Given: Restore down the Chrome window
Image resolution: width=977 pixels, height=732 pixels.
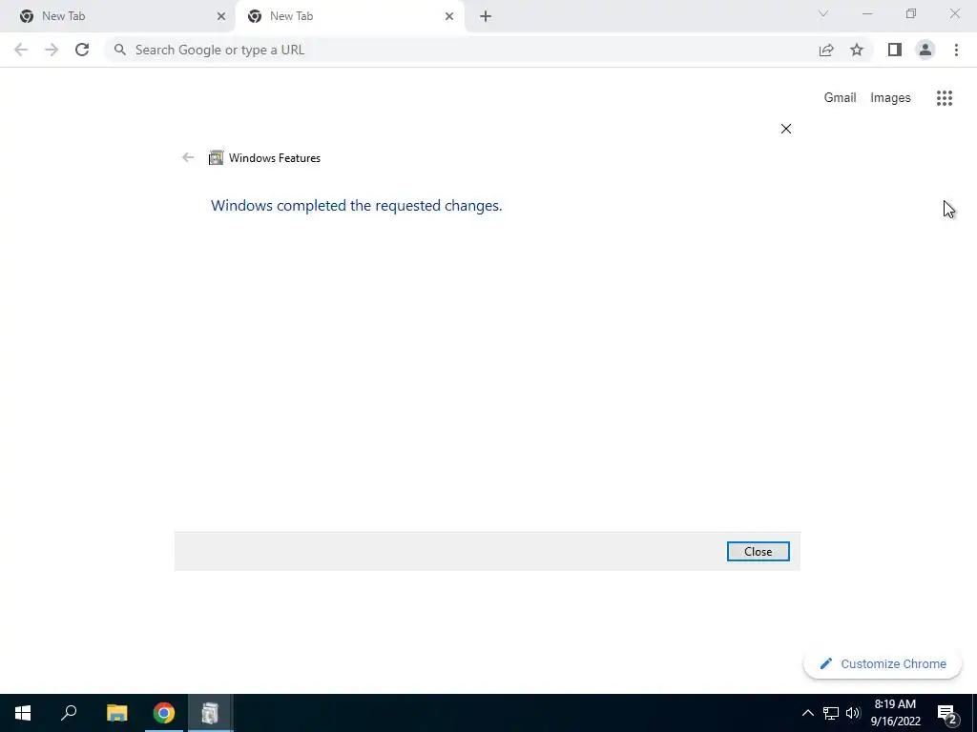Looking at the screenshot, I should coord(911,13).
